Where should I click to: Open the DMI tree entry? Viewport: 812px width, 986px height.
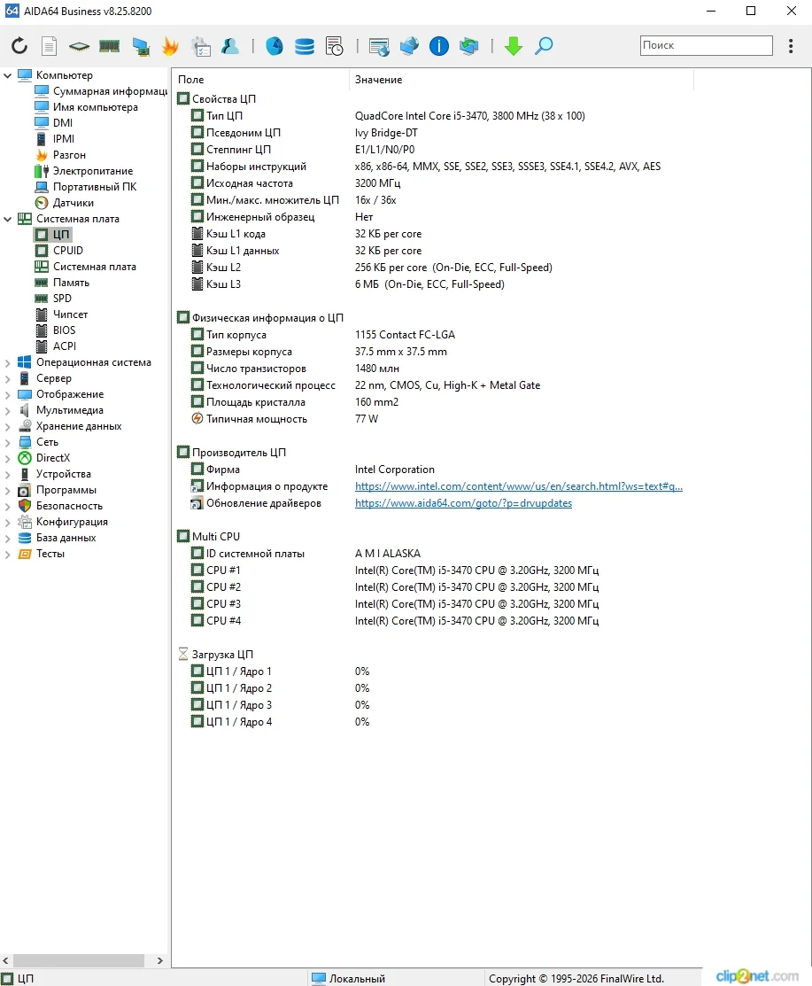(x=55, y=122)
